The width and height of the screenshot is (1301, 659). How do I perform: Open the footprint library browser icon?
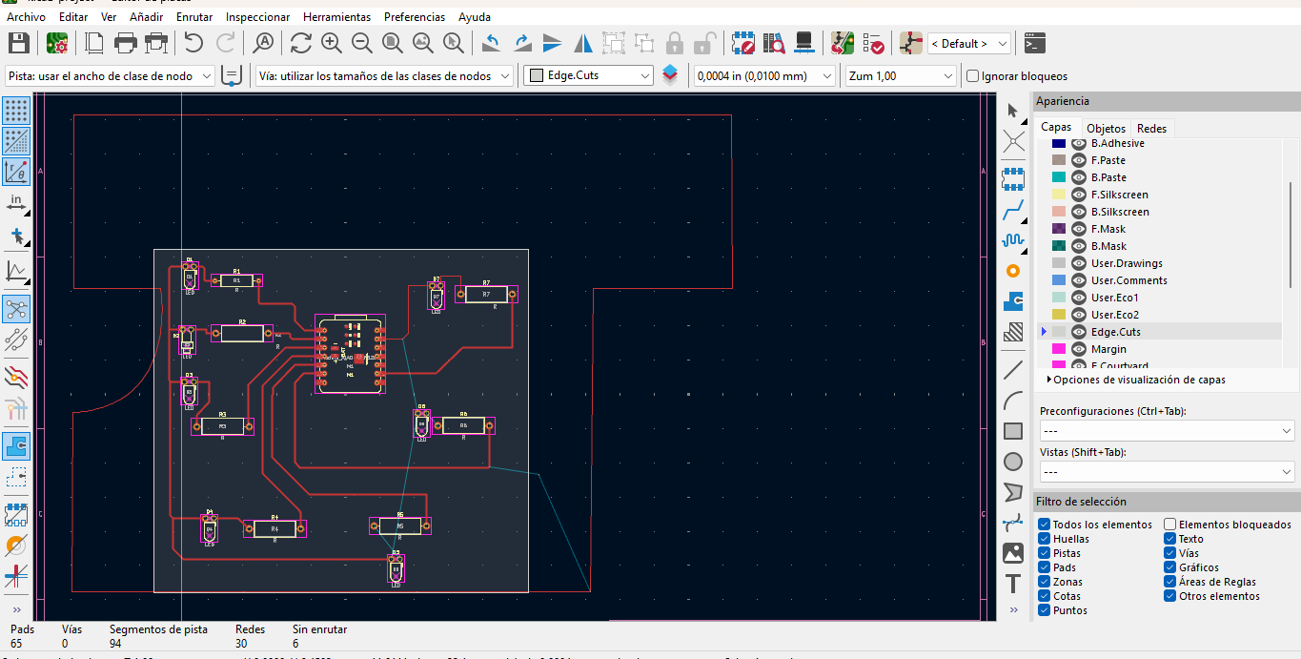point(774,43)
